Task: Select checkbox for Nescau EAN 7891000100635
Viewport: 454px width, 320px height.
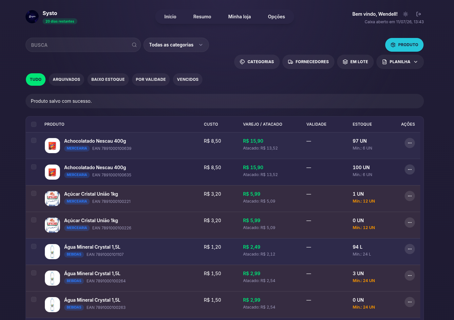Action: (x=34, y=167)
